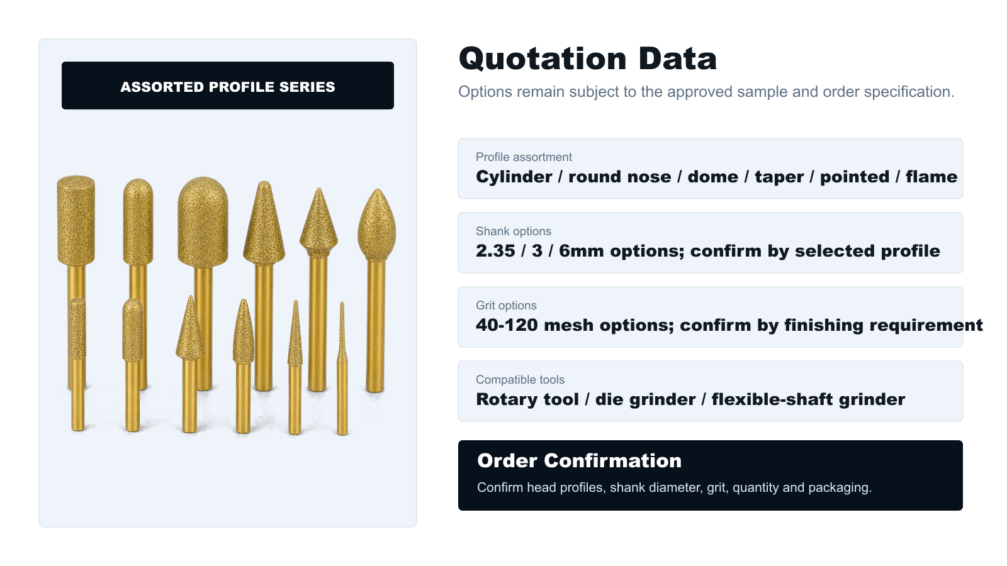
Task: Open the Profile assortment card
Action: click(x=711, y=169)
